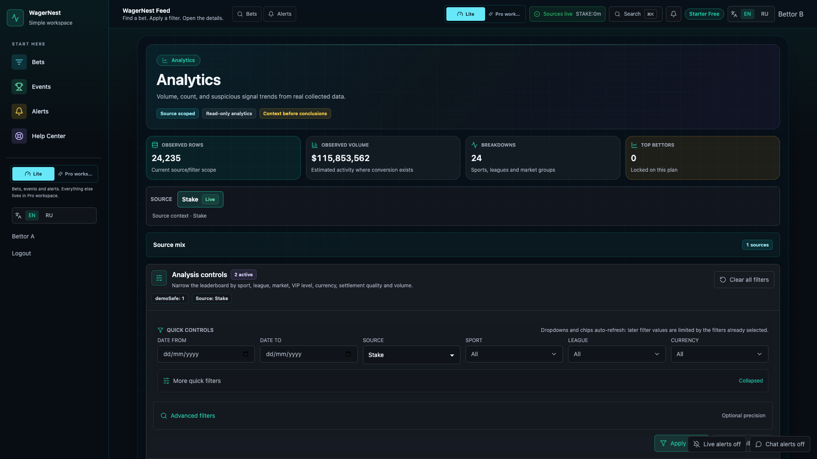Click the 1 sources badge
The image size is (817, 459).
click(757, 245)
